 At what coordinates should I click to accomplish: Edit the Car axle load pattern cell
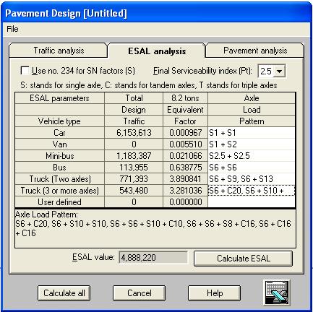coord(252,133)
